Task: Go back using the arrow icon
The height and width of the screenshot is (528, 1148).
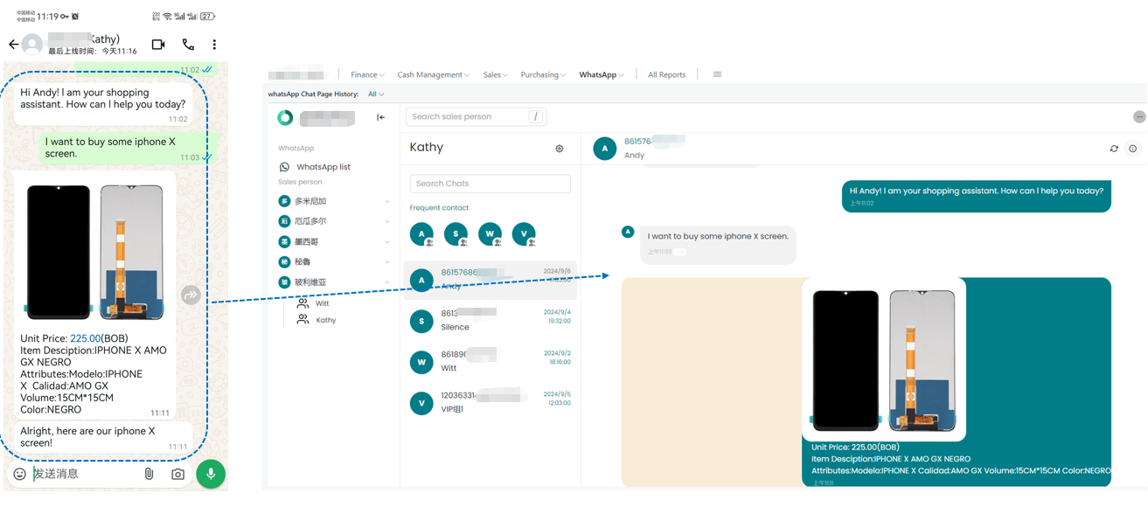Action: coord(13,45)
